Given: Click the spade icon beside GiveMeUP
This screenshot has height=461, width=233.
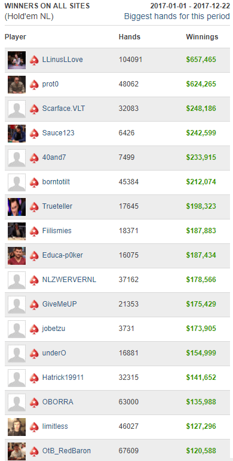Looking at the screenshot, I should (34, 304).
